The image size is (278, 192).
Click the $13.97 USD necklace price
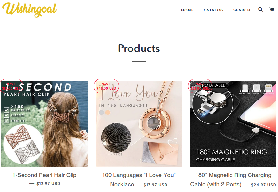155,185
